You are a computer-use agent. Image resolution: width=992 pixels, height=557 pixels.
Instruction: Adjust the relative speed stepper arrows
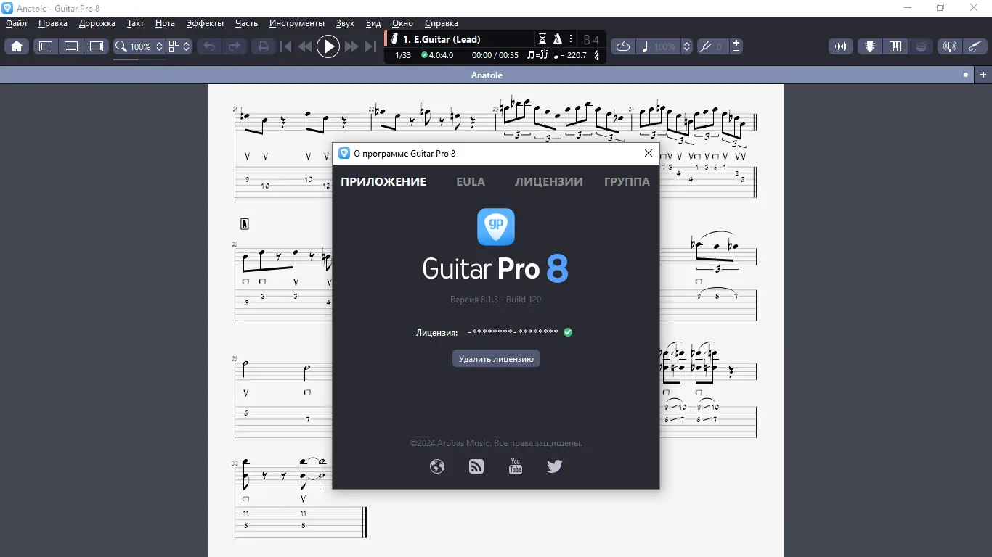pos(687,46)
